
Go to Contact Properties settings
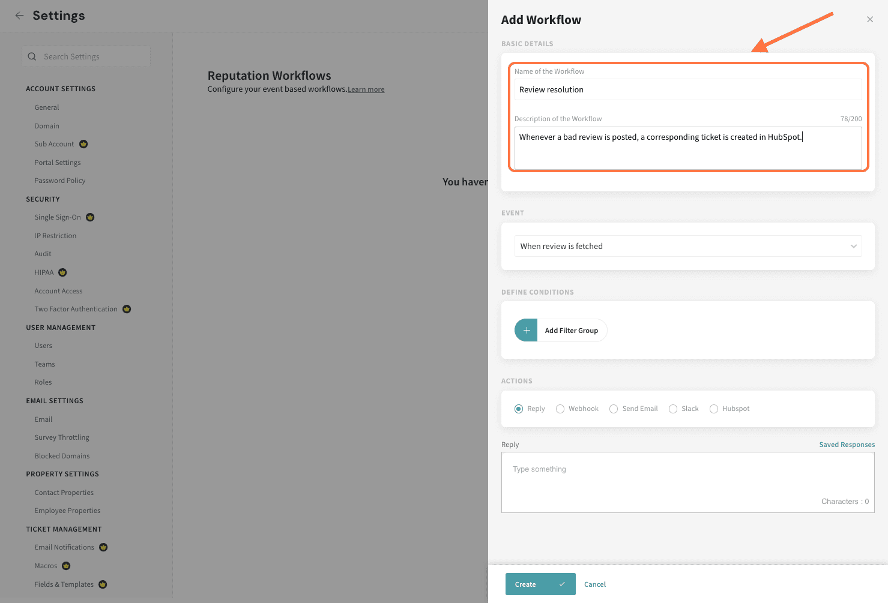64,493
